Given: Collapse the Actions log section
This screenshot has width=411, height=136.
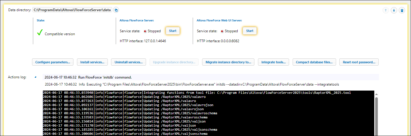Looking at the screenshot, I should tap(36, 77).
